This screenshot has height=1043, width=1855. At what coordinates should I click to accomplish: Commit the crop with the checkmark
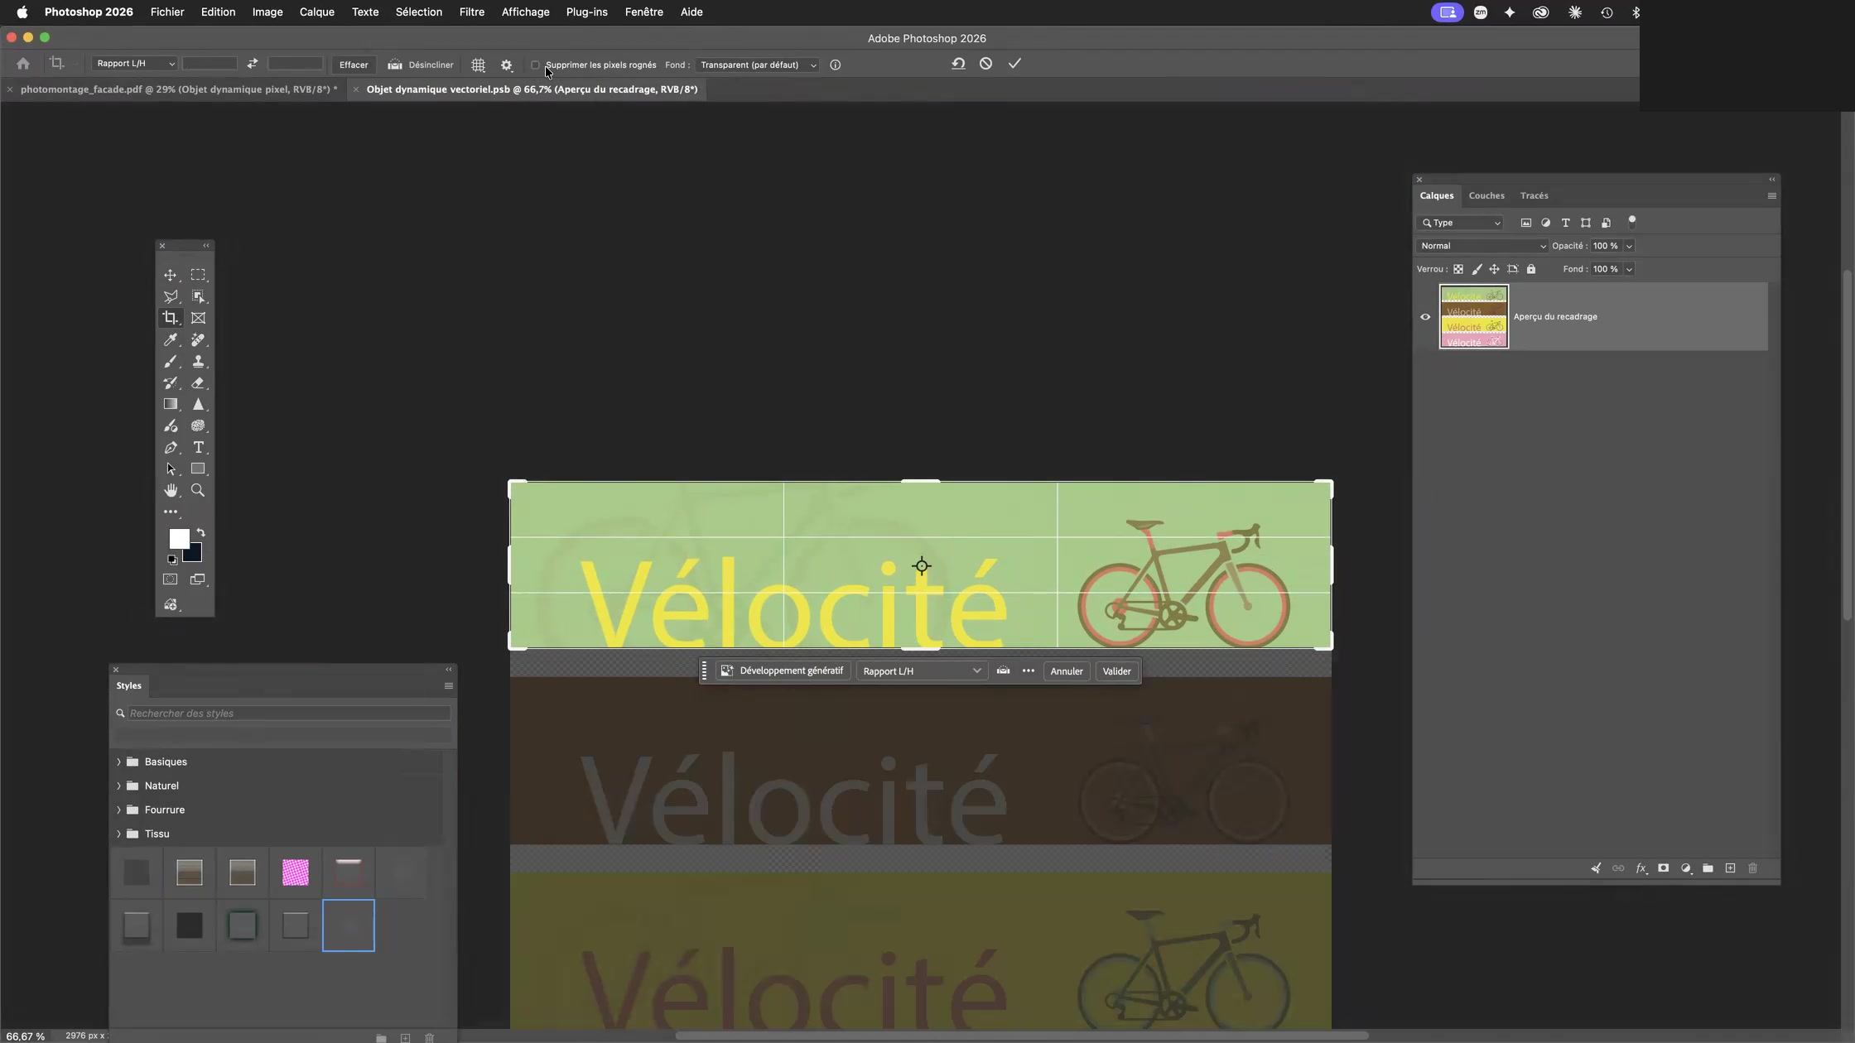1014,64
